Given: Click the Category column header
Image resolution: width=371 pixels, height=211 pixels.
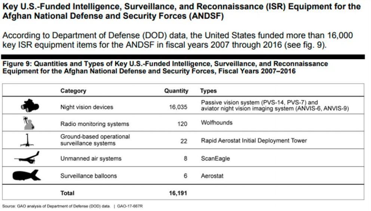Looking at the screenshot, I should coord(73,91).
